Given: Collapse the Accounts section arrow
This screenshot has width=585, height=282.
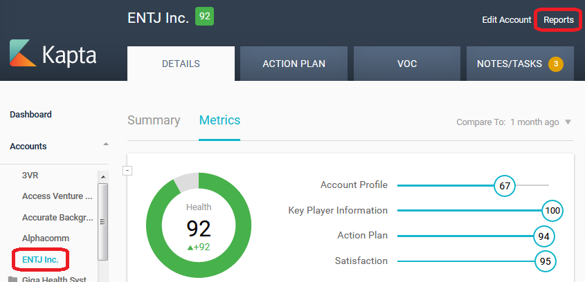Looking at the screenshot, I should coord(106,144).
